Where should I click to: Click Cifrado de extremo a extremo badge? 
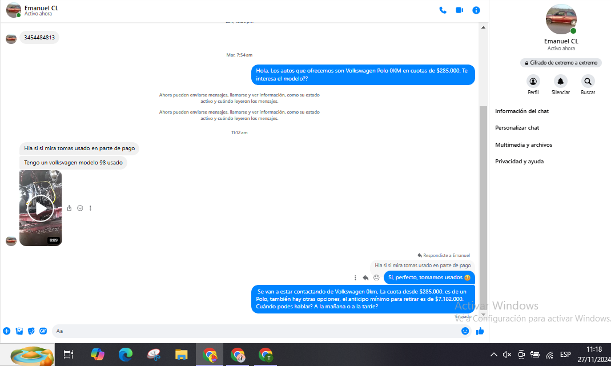561,63
